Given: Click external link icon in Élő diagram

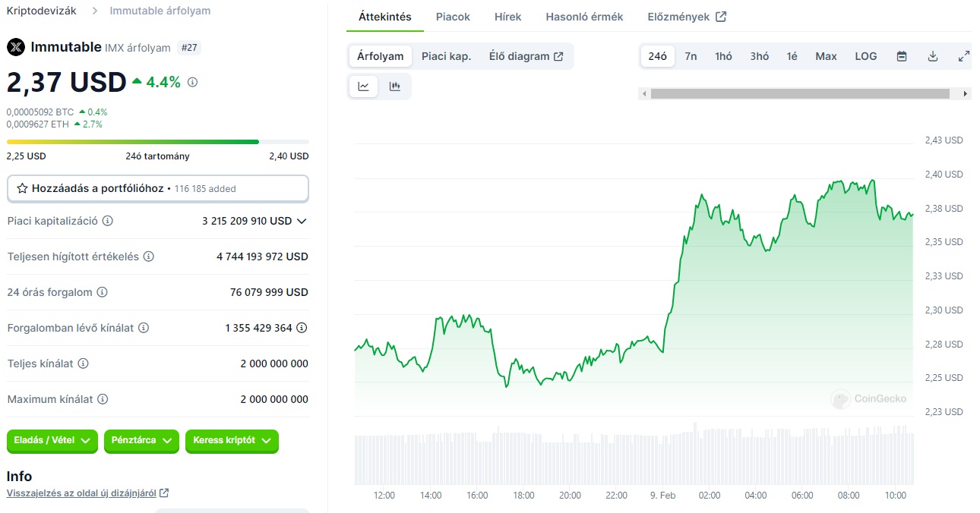Looking at the screenshot, I should (558, 56).
